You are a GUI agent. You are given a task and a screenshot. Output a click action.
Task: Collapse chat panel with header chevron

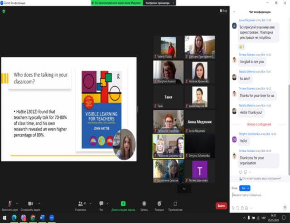click(x=234, y=12)
